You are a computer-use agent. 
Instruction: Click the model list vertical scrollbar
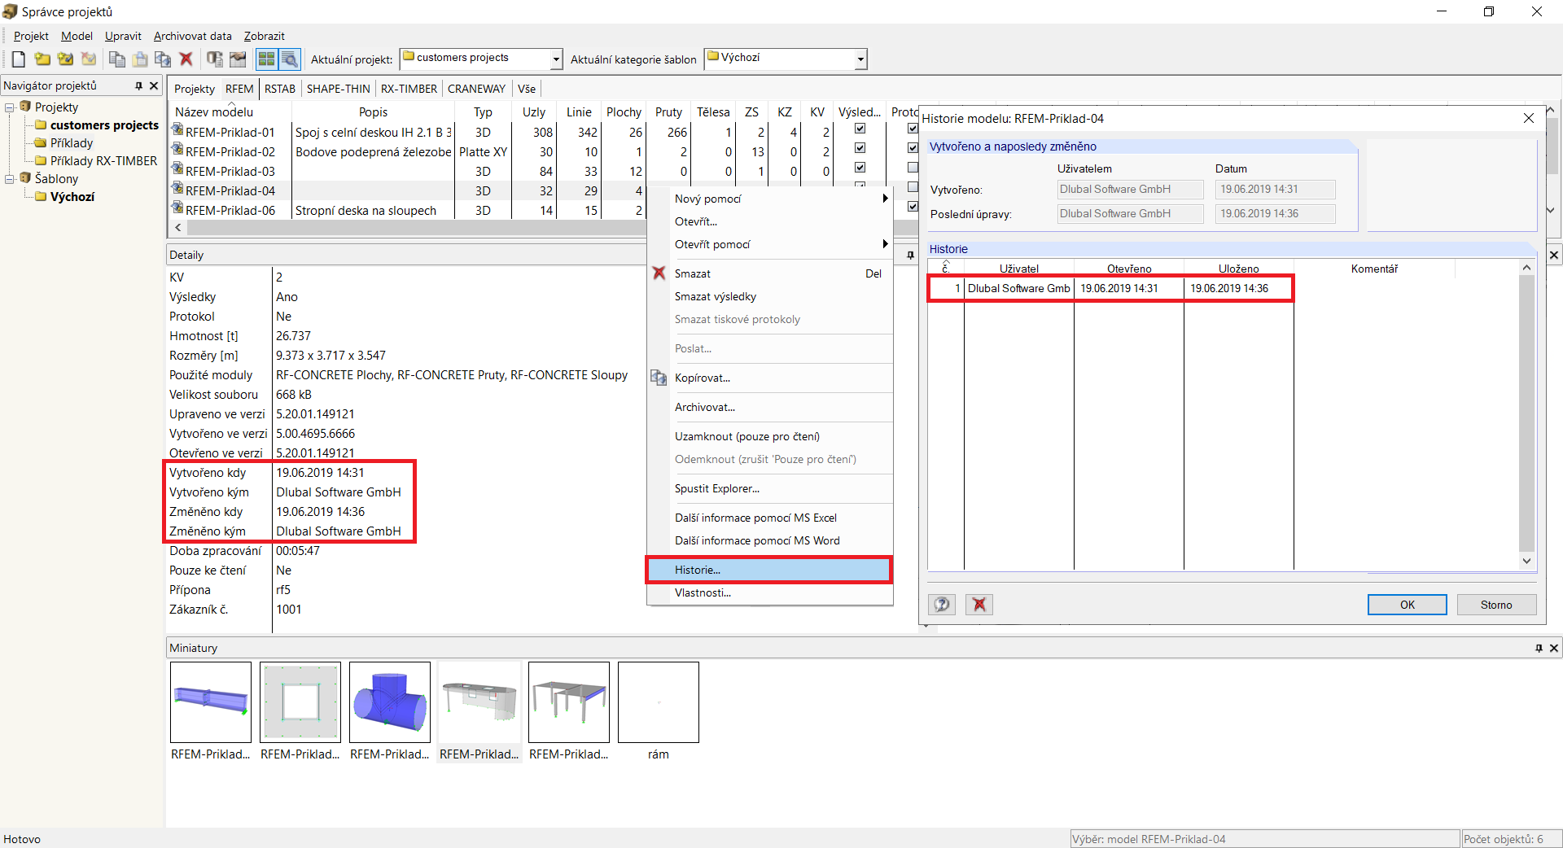click(1551, 160)
